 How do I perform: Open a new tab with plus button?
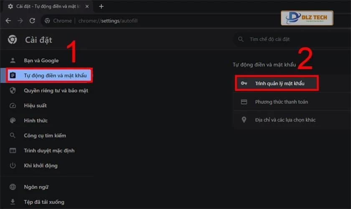click(101, 6)
